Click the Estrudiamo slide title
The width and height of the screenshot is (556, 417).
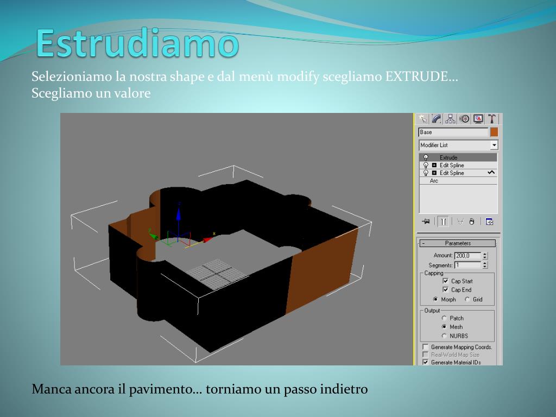pyautogui.click(x=137, y=43)
